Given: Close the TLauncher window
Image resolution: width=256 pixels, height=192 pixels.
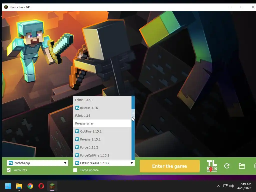Looking at the screenshot, I should click(253, 7).
